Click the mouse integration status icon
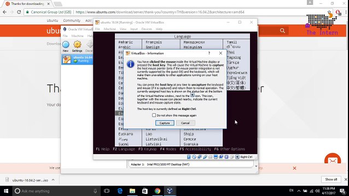This screenshot has width=349, height=196. tap(232, 157)
